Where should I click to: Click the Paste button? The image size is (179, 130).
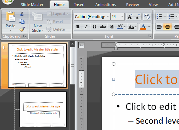click(10, 21)
